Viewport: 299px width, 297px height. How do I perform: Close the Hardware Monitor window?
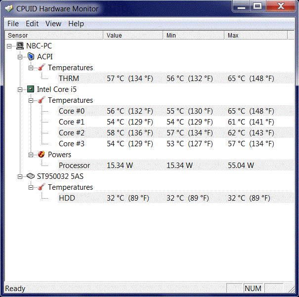[x=281, y=6]
